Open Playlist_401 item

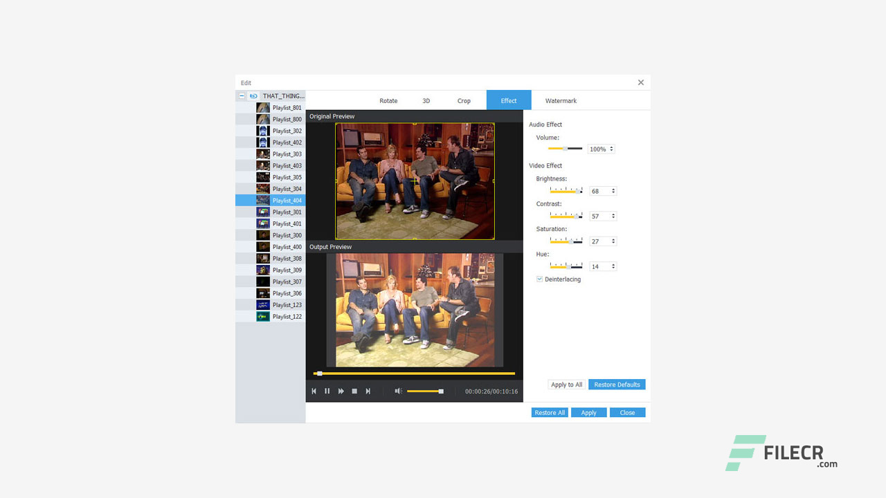coord(271,223)
